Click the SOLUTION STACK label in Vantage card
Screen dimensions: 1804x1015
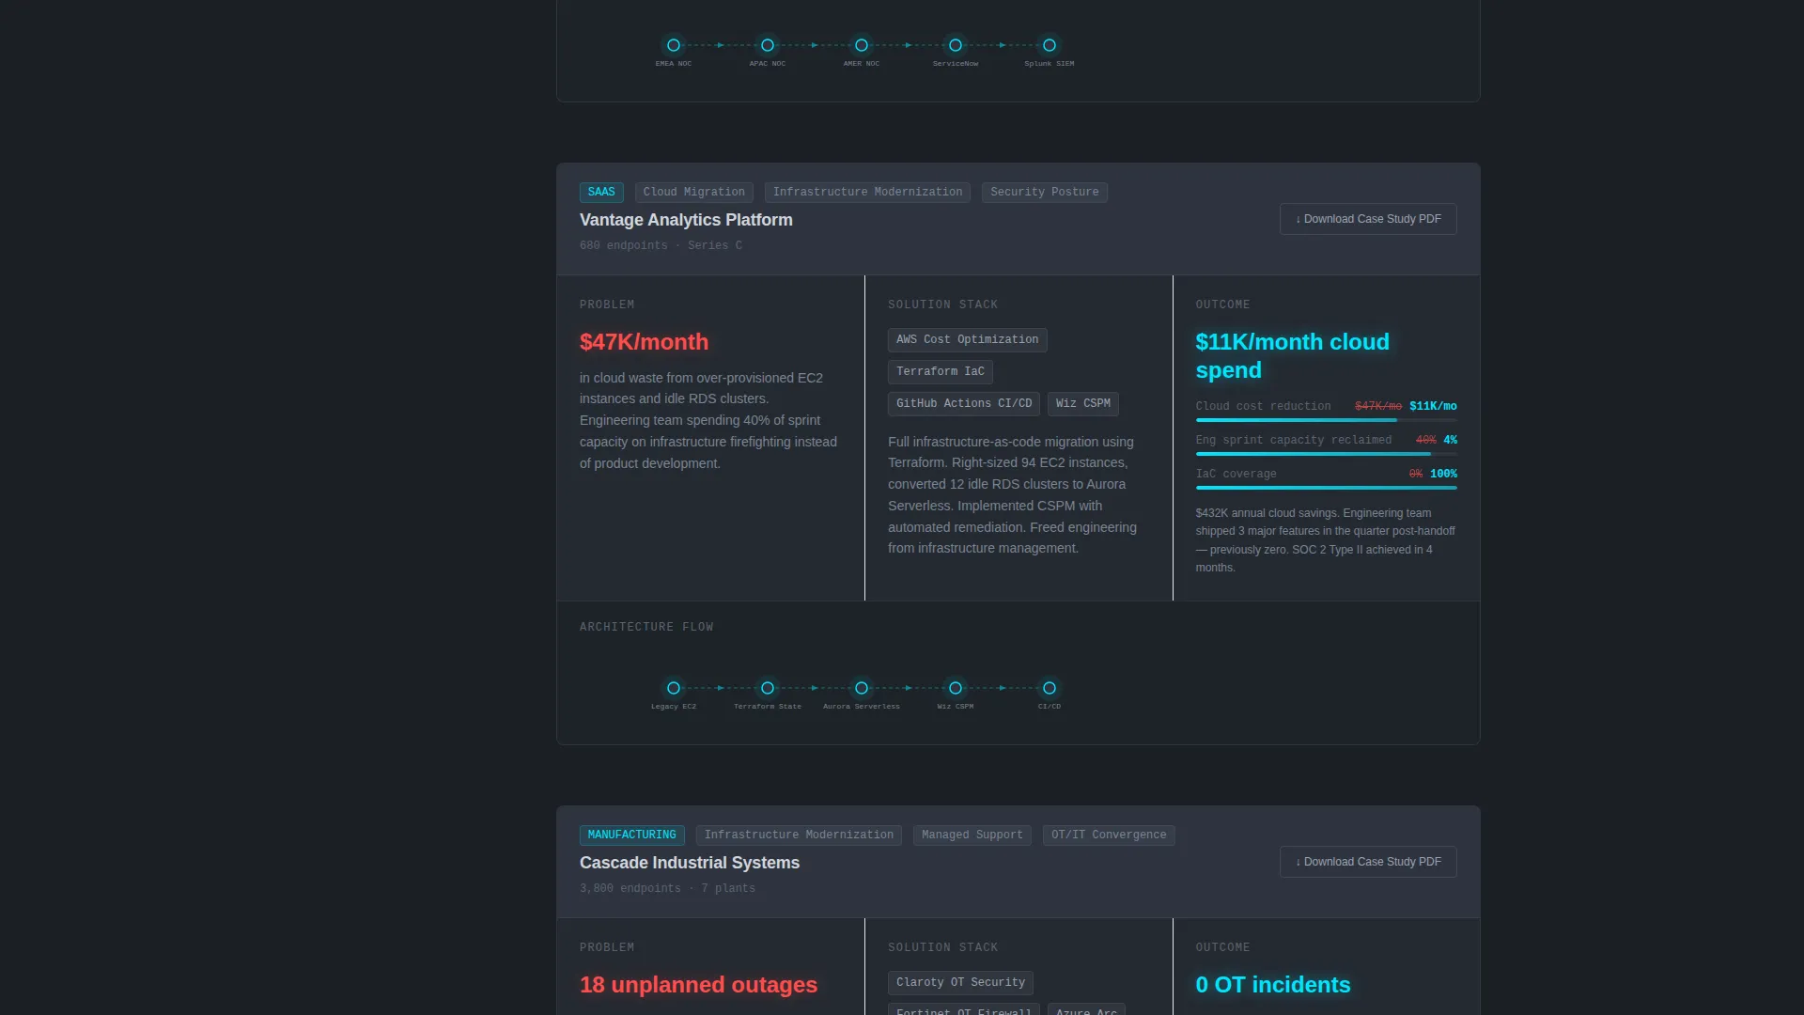pos(942,304)
